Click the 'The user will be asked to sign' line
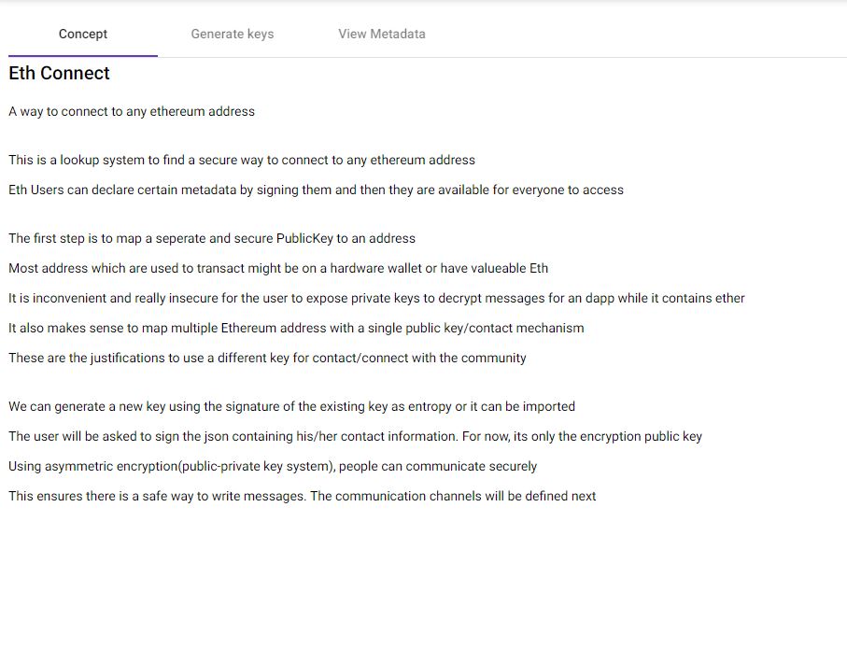The image size is (847, 648). 355,436
